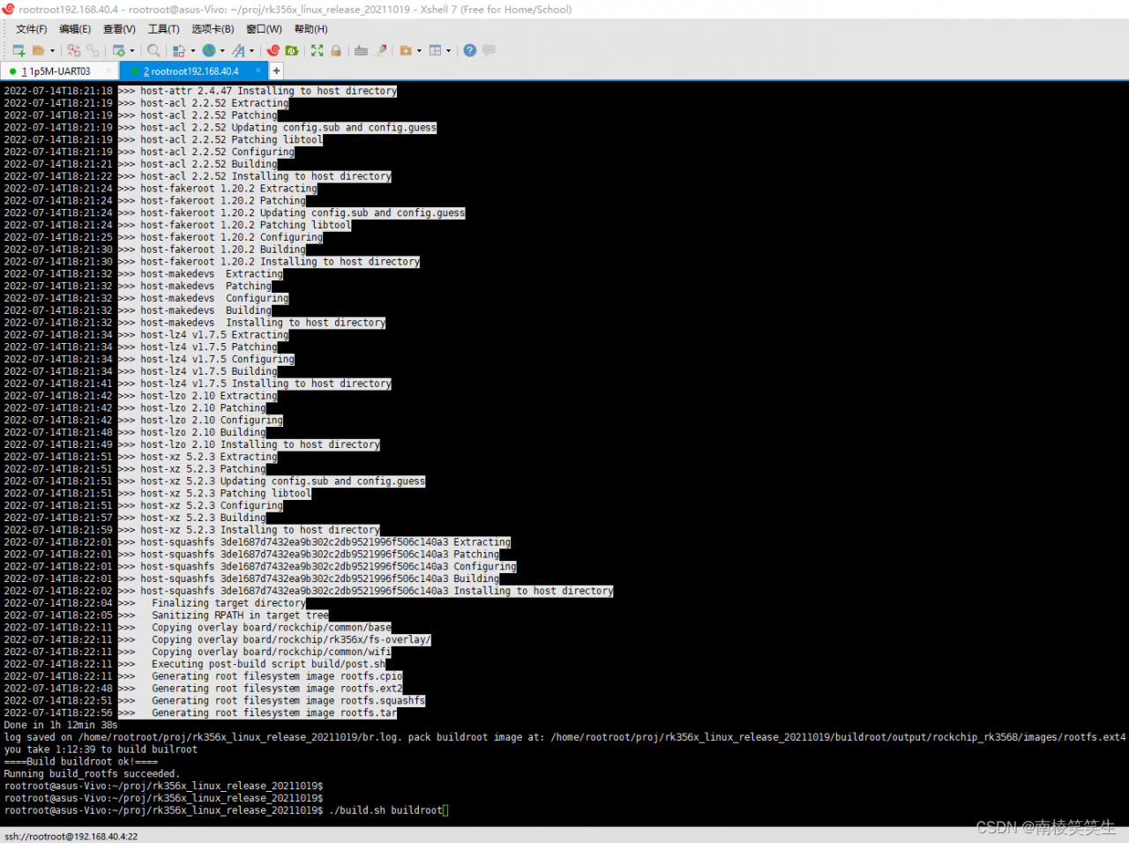The width and height of the screenshot is (1129, 843).
Task: Click the terminal cursor at prompt end
Action: point(445,810)
